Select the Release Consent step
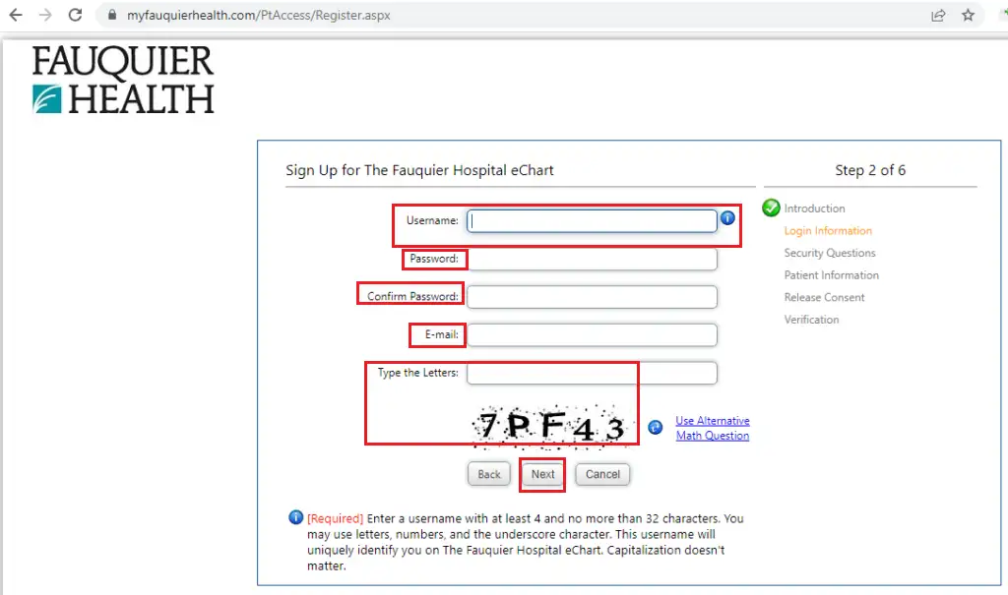The height and width of the screenshot is (595, 1008). pos(824,297)
